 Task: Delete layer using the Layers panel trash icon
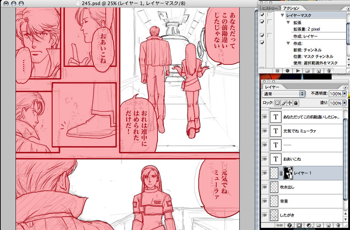337,226
